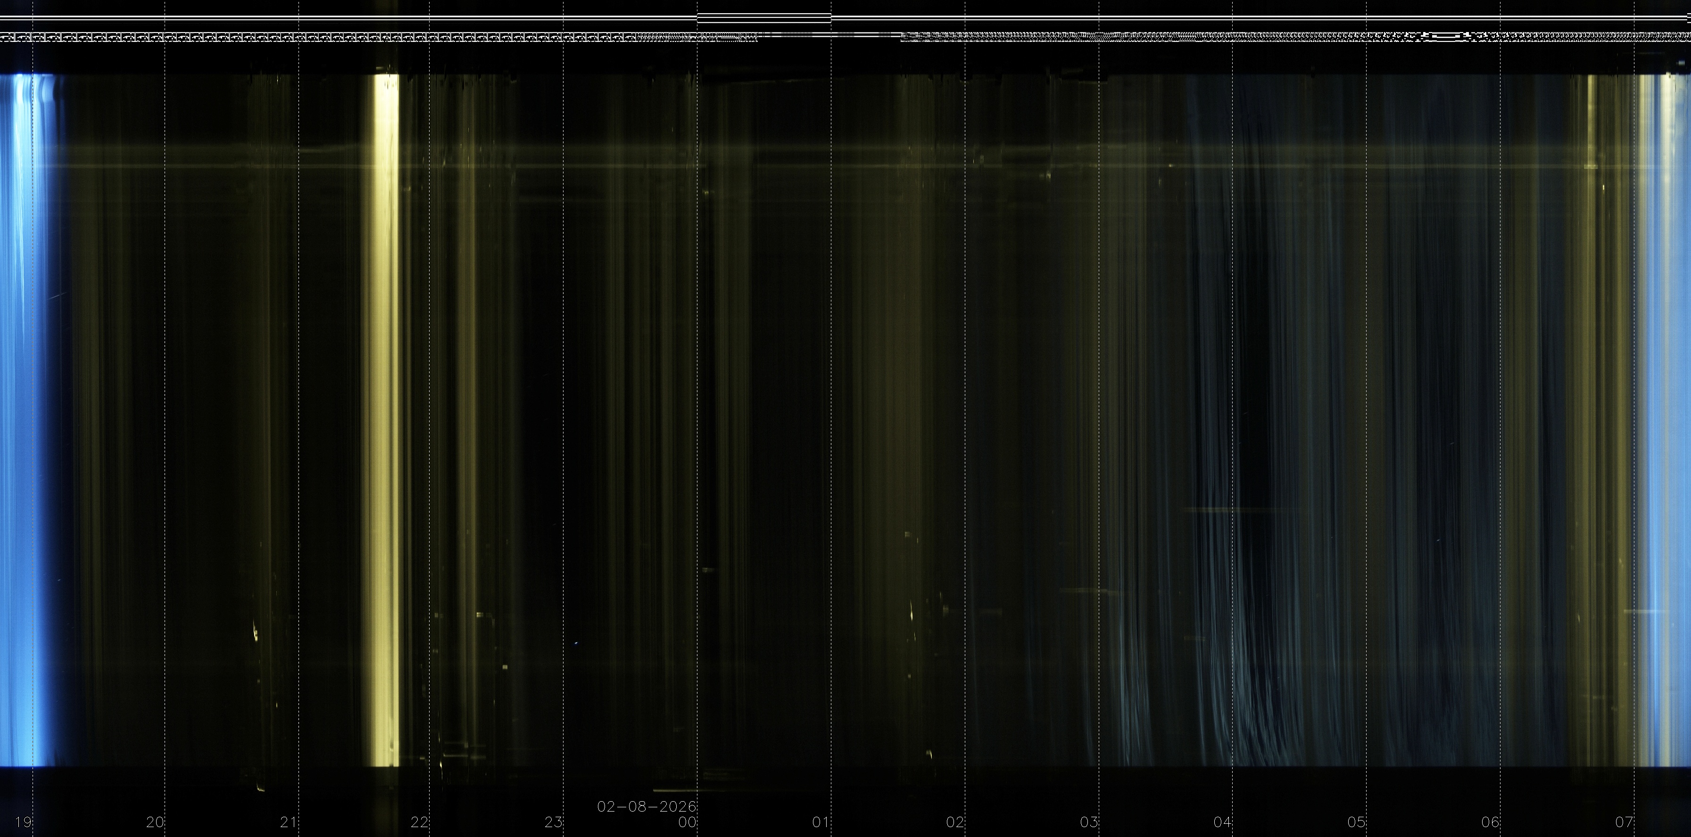
Task: Click the 04 hour label
Action: 1222,822
